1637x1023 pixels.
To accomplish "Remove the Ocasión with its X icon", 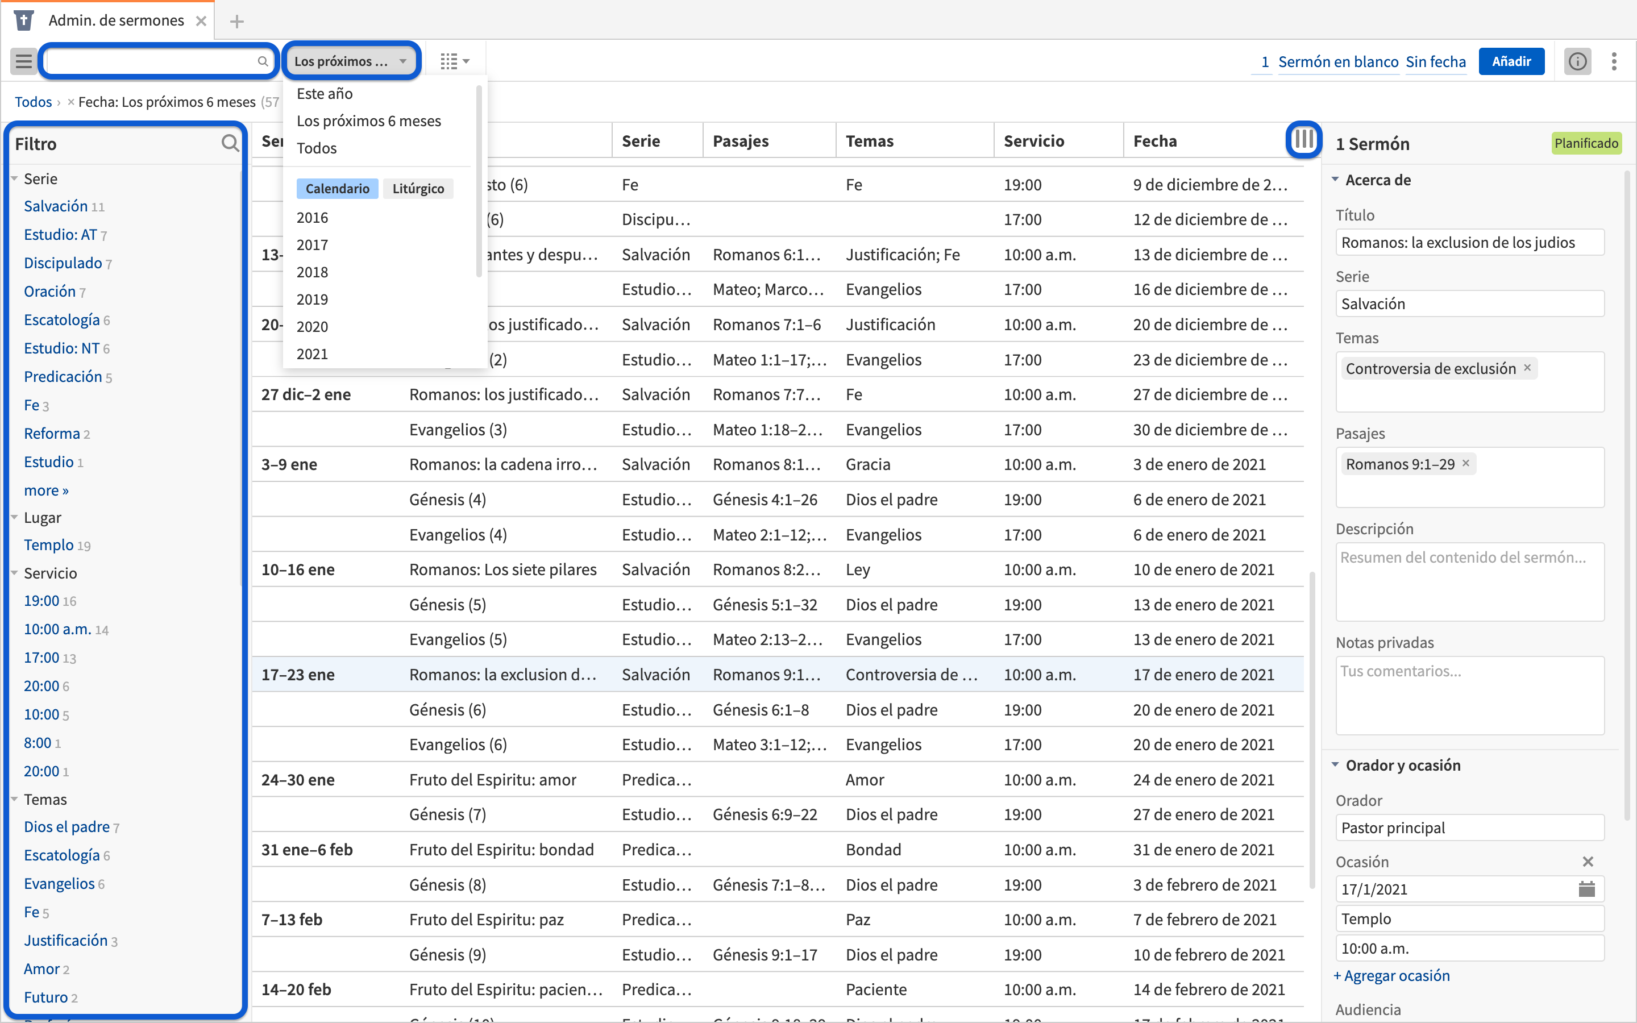I will 1588,861.
